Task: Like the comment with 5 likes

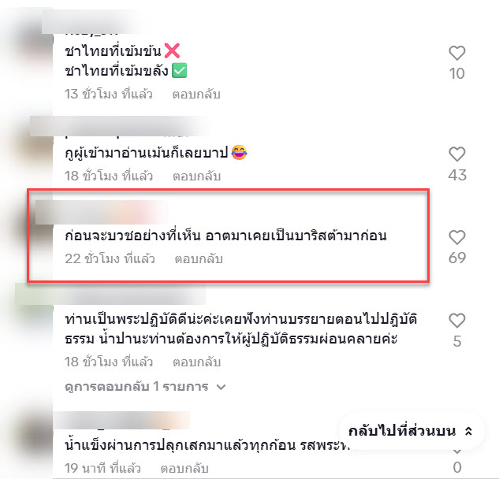Action: pyautogui.click(x=457, y=321)
